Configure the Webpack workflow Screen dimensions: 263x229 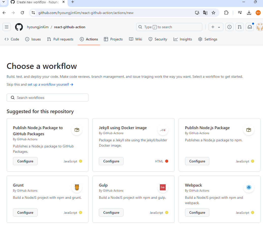197,212
